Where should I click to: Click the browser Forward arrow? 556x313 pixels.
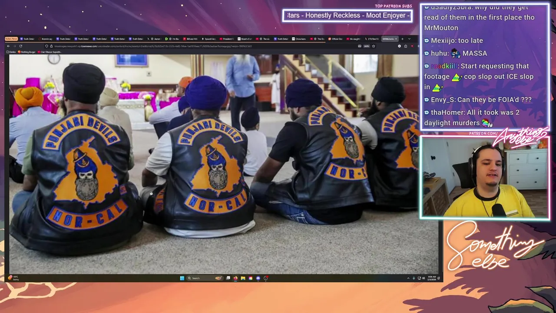pyautogui.click(x=15, y=46)
